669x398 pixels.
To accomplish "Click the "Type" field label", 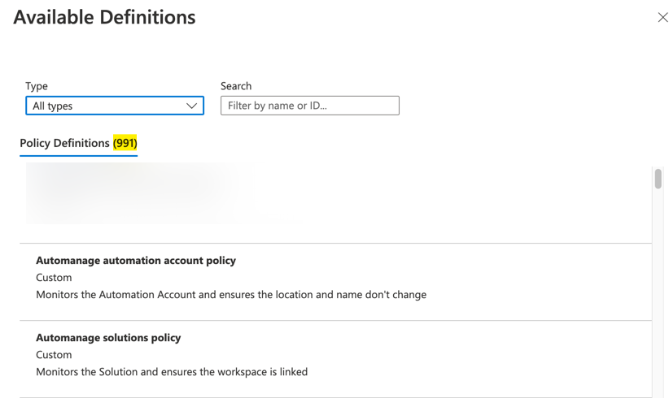I will [x=37, y=86].
